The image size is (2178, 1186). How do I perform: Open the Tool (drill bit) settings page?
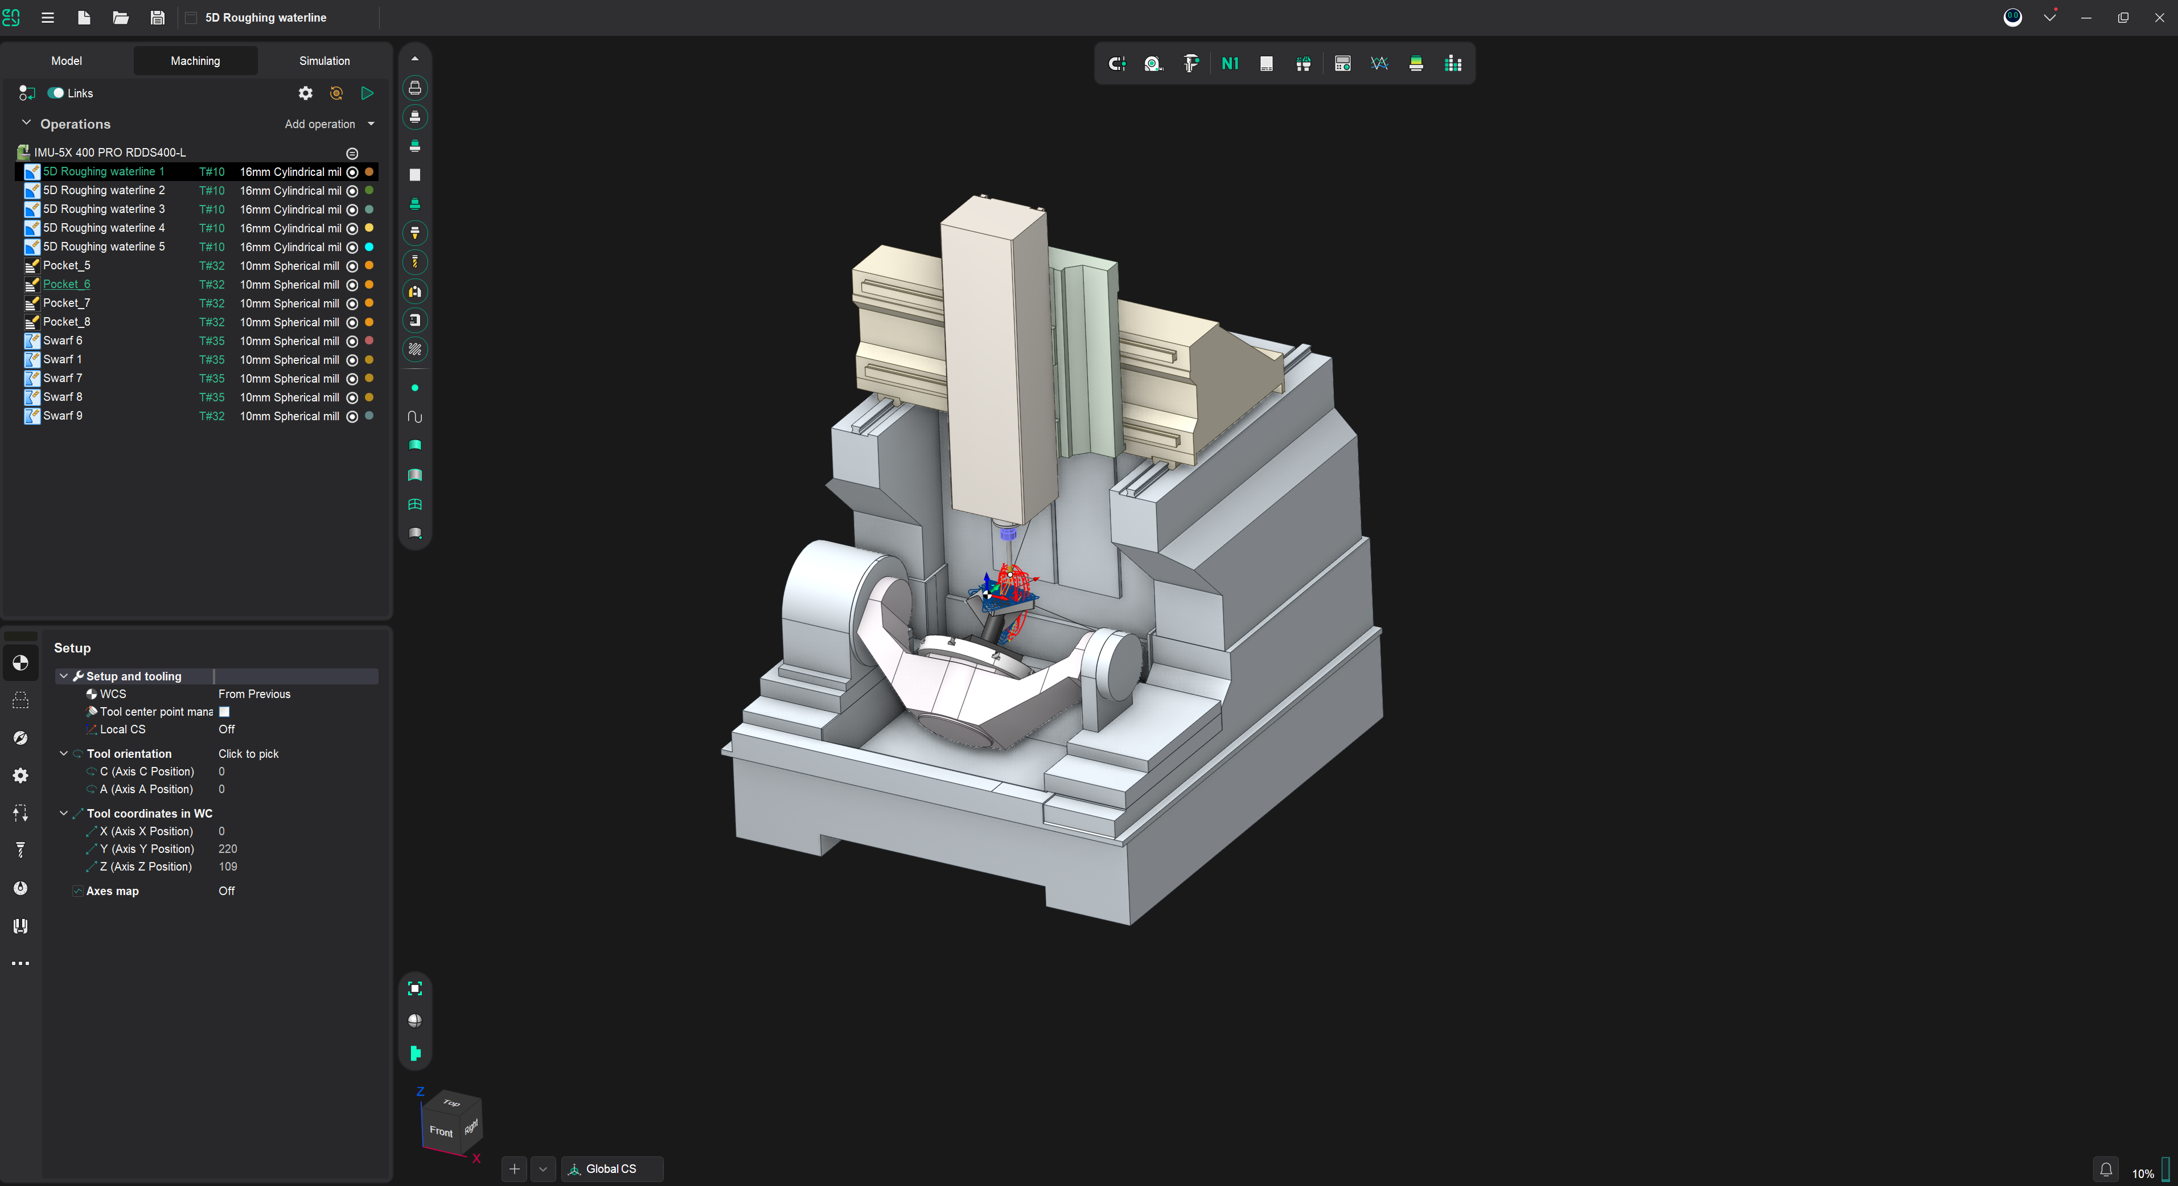pos(20,850)
